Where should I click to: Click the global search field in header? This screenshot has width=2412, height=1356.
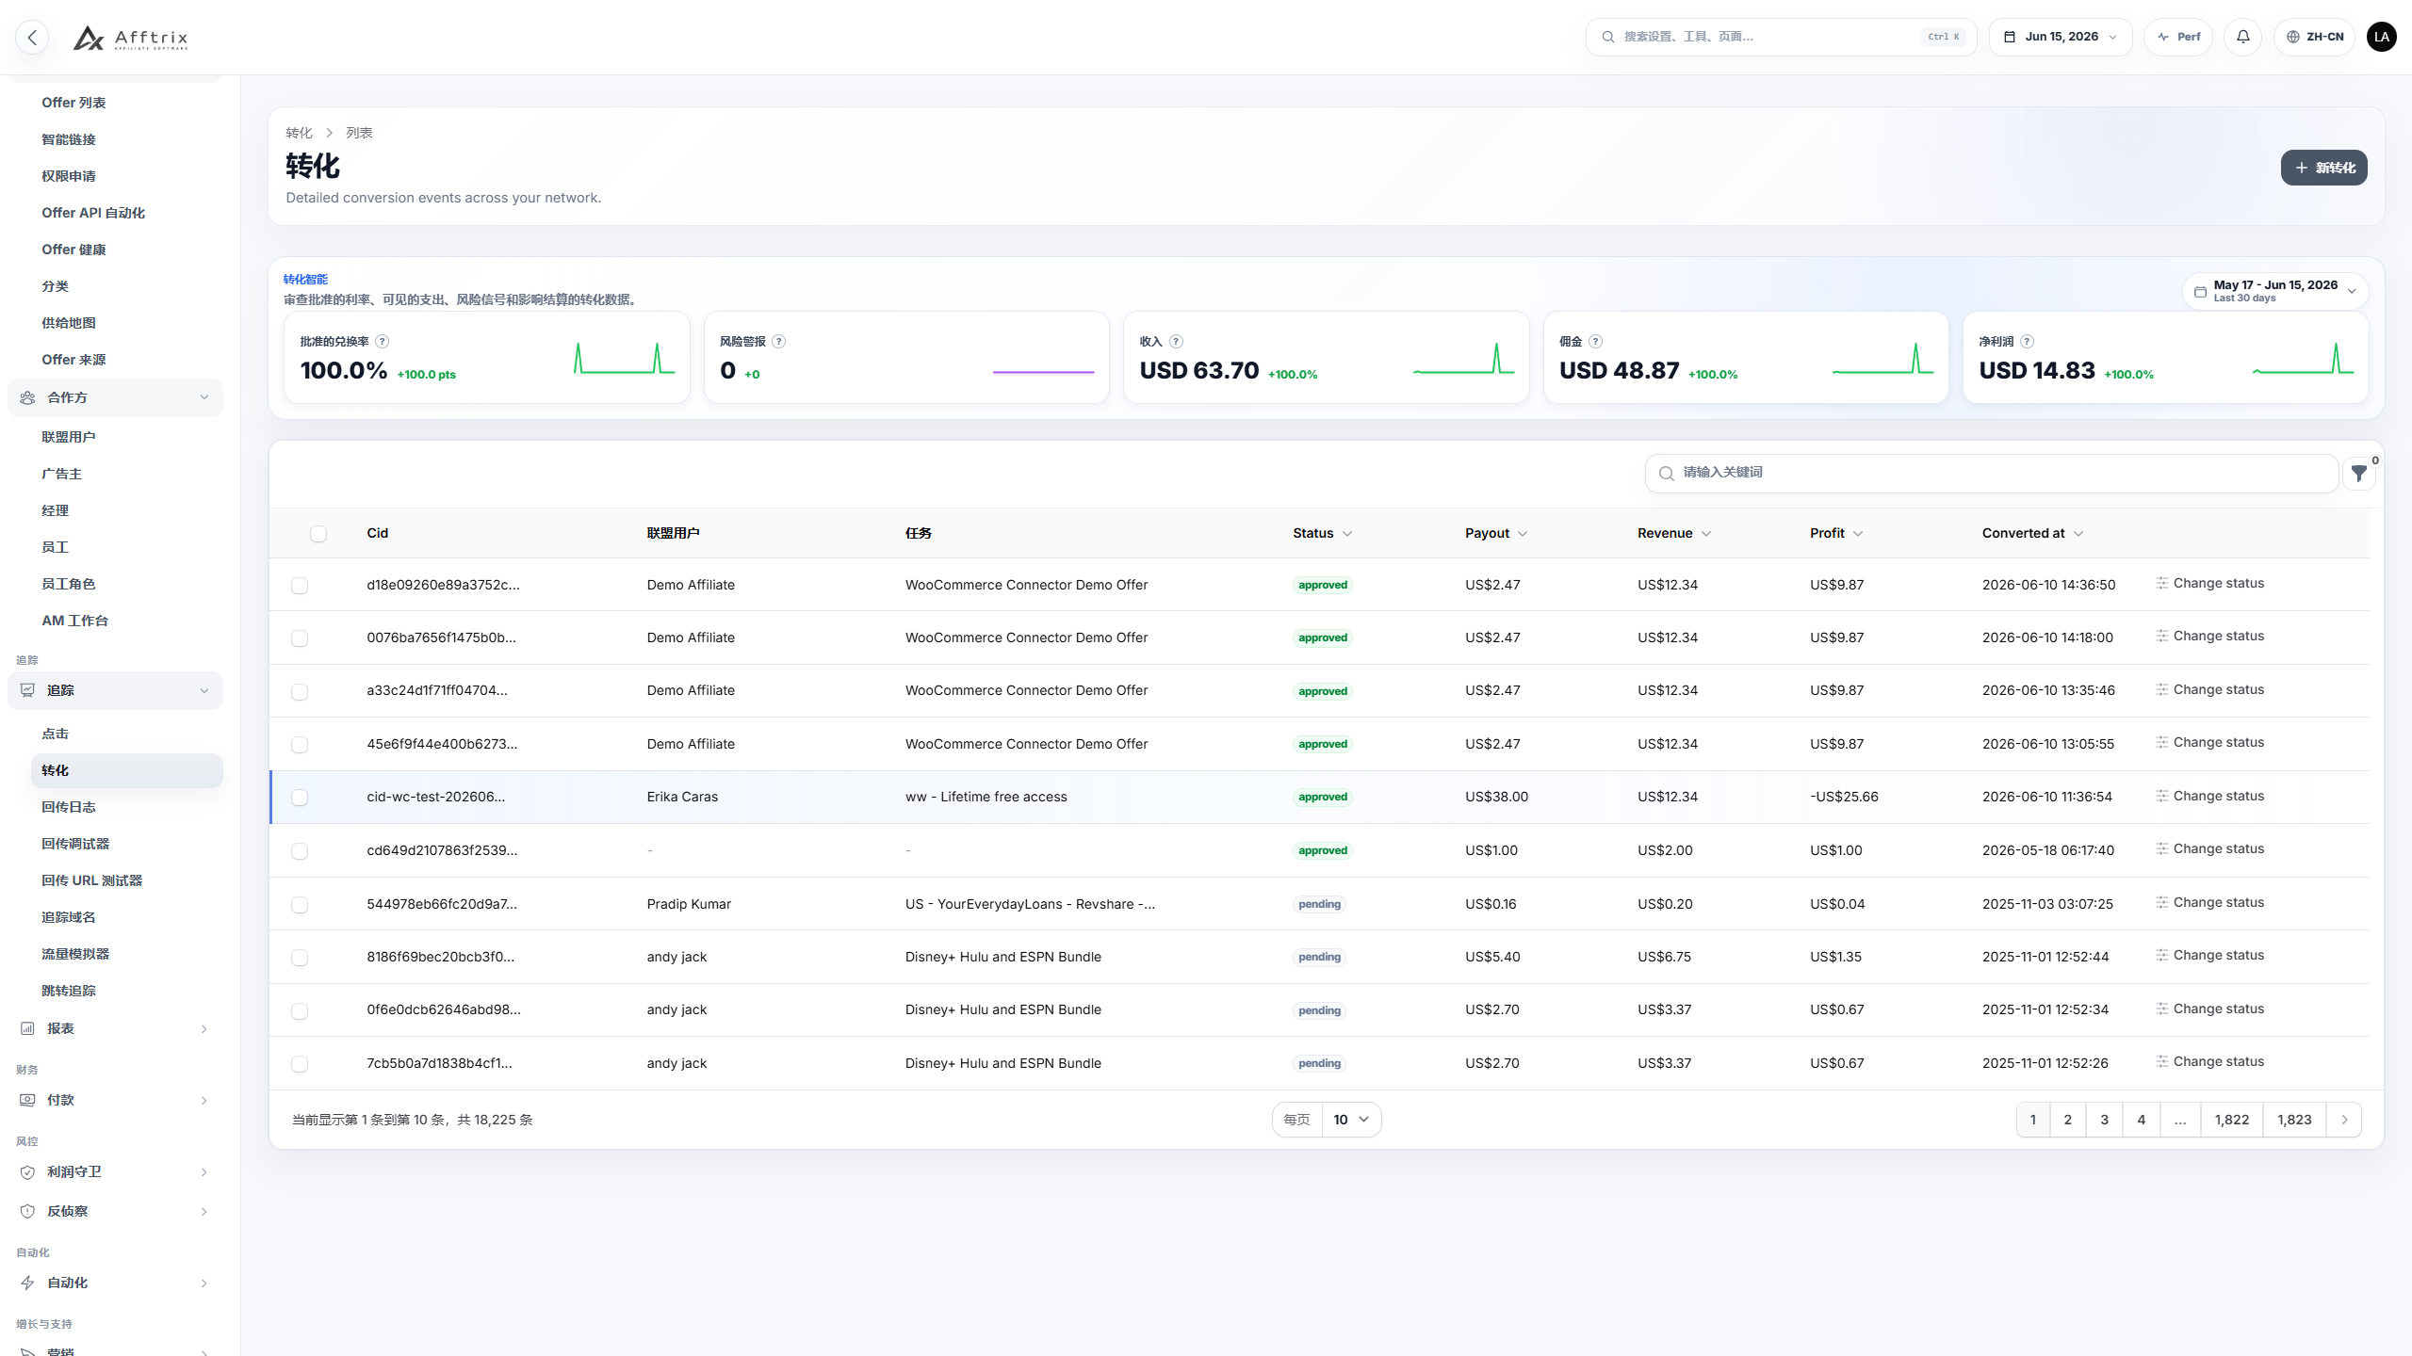click(x=1781, y=37)
